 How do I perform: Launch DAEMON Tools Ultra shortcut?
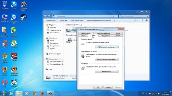[14, 71]
